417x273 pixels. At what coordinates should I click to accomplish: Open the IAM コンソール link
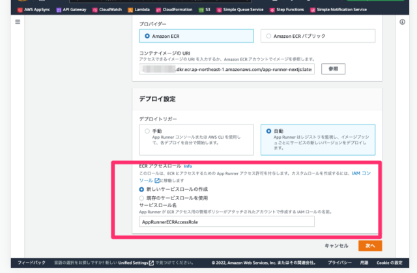[x=361, y=173]
